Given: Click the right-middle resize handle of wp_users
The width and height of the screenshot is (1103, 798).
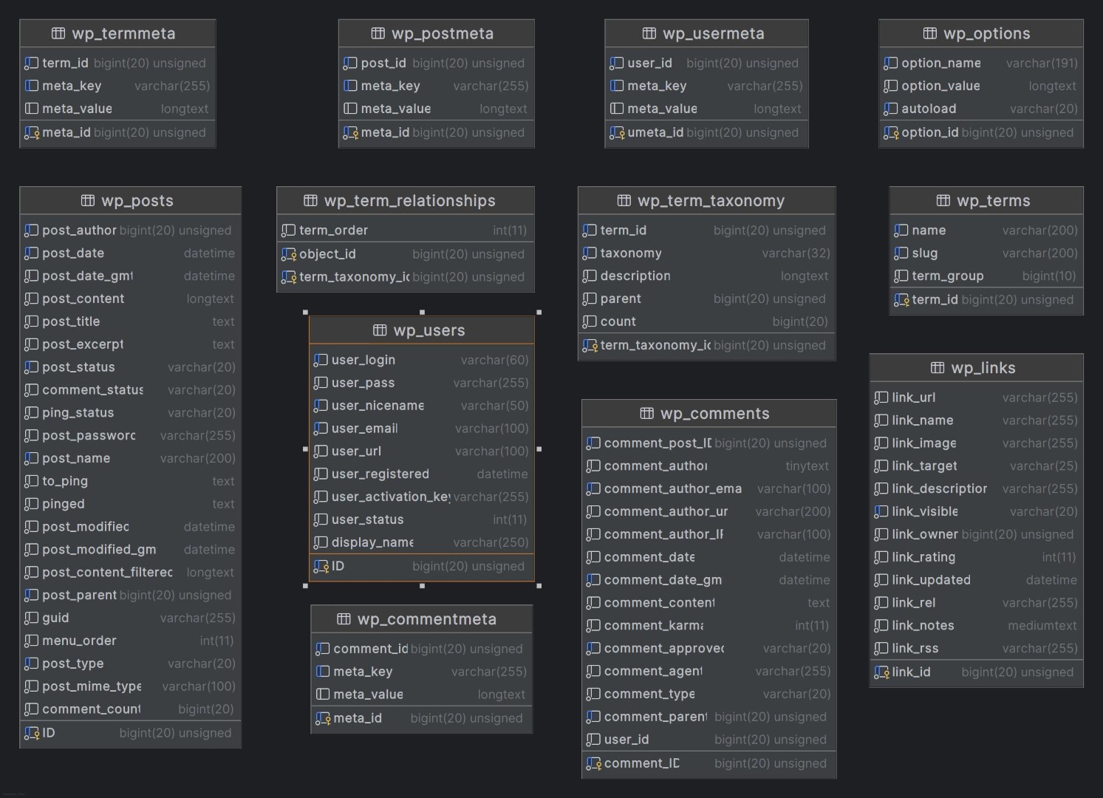Looking at the screenshot, I should pos(539,449).
